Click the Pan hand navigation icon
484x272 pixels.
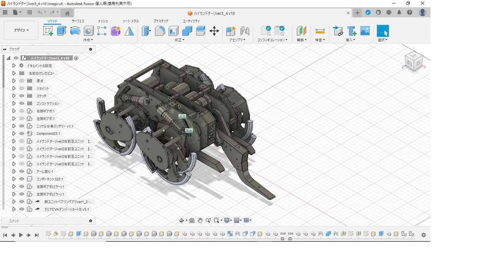pyautogui.click(x=200, y=220)
